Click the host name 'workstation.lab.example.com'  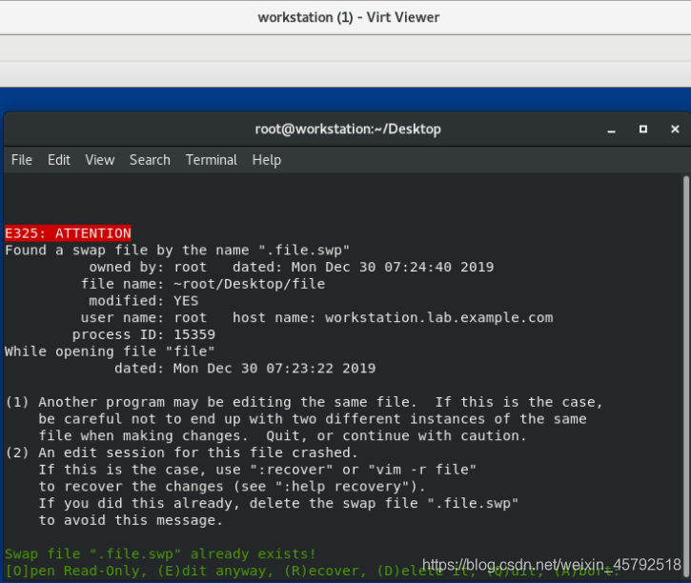pos(439,317)
